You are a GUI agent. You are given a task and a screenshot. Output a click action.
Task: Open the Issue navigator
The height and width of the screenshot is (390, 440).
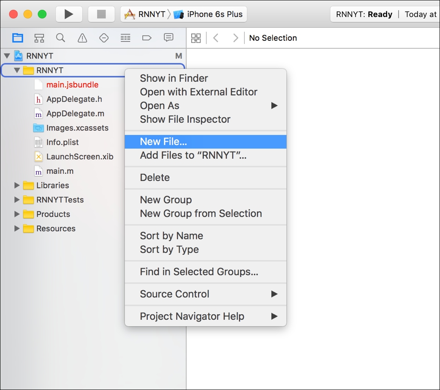pos(82,38)
